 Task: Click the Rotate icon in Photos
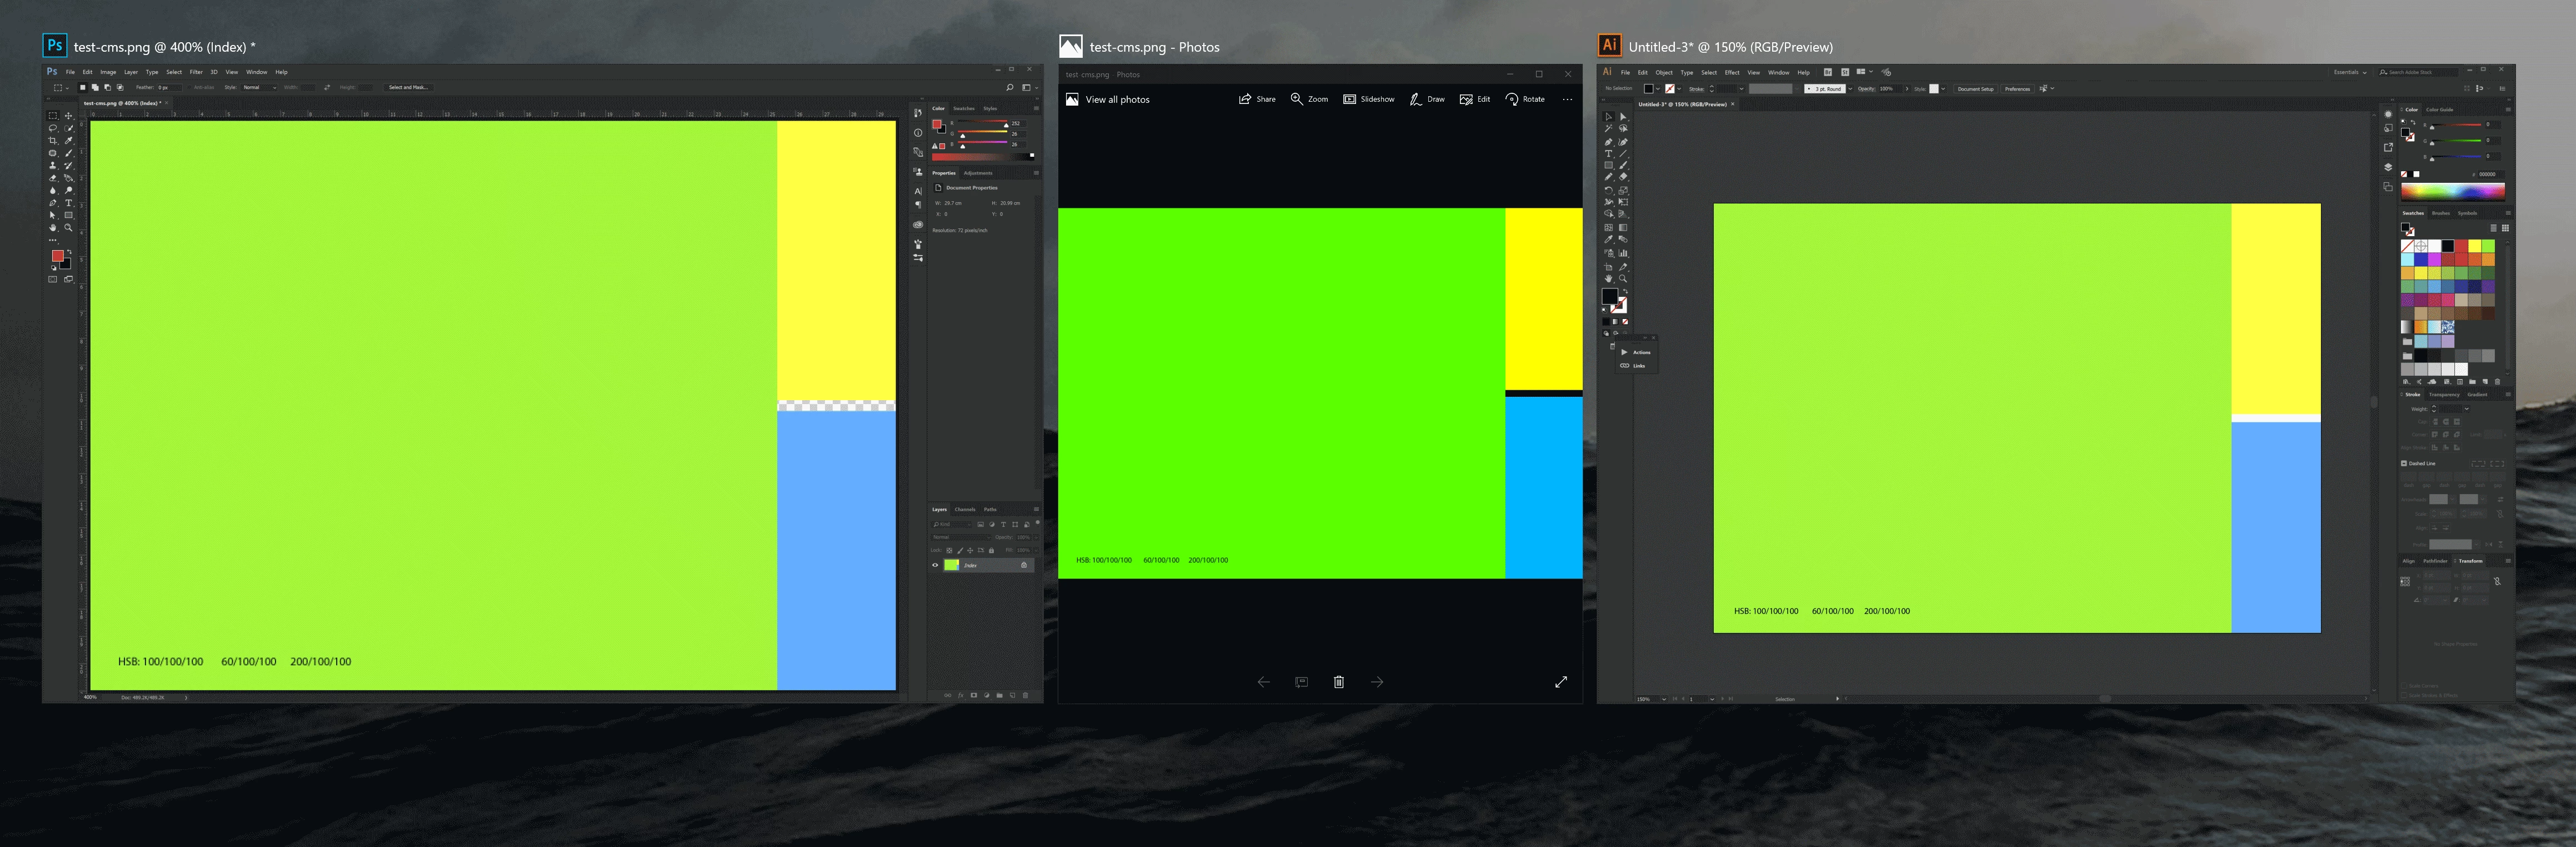pyautogui.click(x=1512, y=99)
